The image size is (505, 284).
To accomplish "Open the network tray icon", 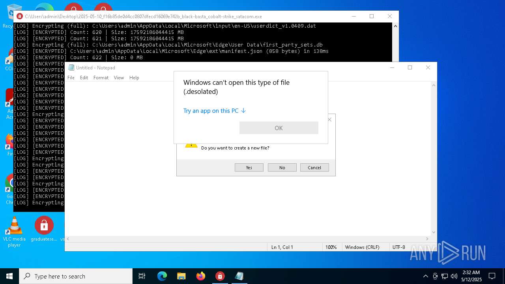I will point(445,276).
